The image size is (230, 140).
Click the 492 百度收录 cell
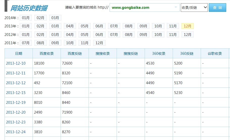pos(47,83)
